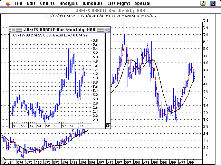
Task: Click the A97 date label
Action: pyautogui.click(x=110, y=163)
